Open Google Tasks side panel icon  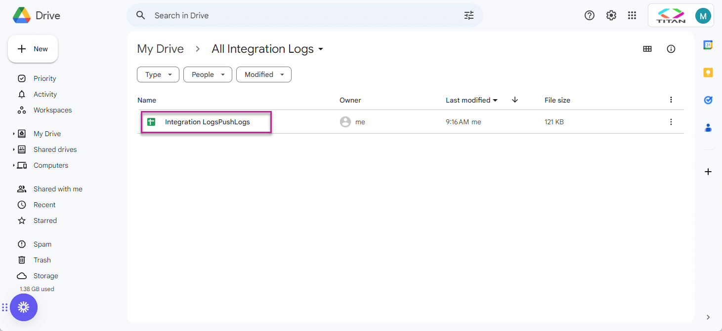click(708, 100)
